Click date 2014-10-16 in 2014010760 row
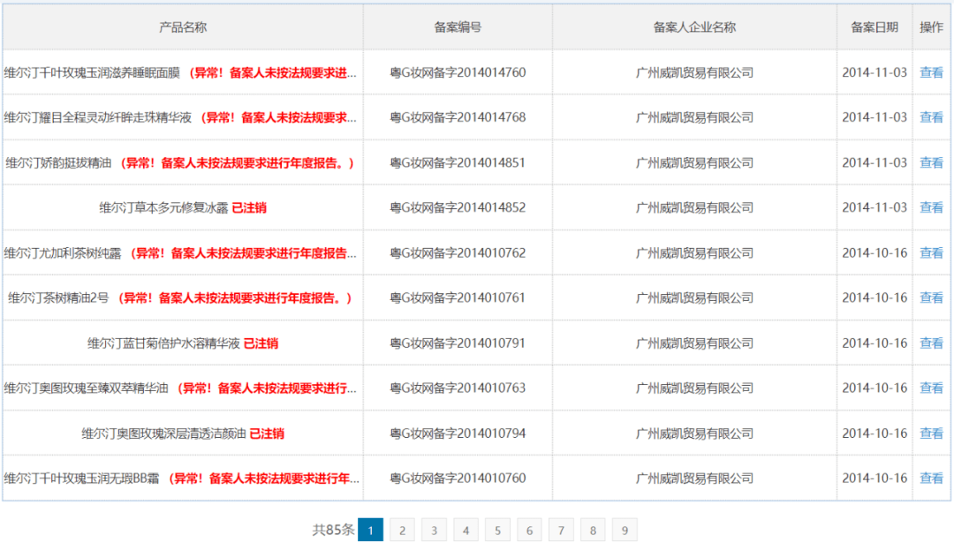This screenshot has height=542, width=954. coord(874,478)
